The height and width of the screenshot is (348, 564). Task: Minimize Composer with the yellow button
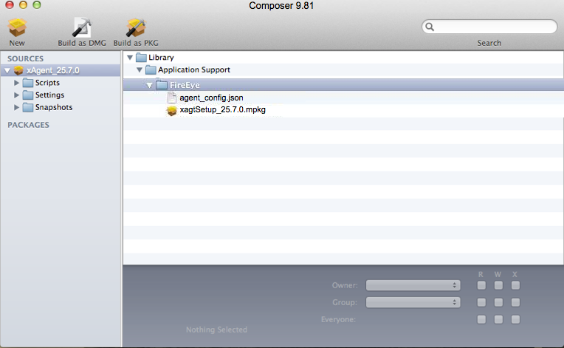pyautogui.click(x=23, y=4)
